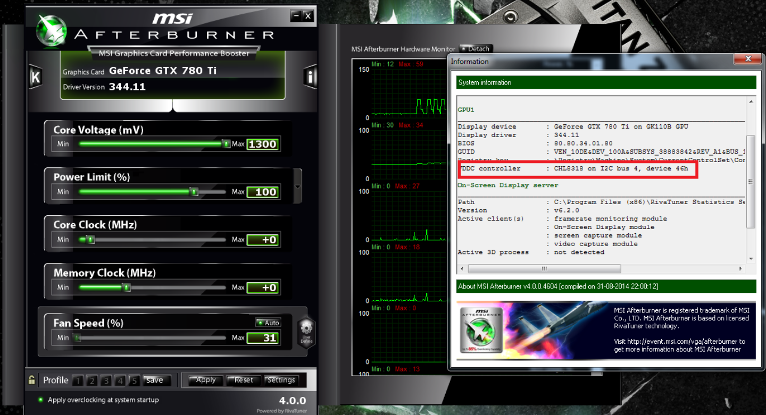Click the Power Limit value field 100
The height and width of the screenshot is (415, 766).
[x=263, y=192]
